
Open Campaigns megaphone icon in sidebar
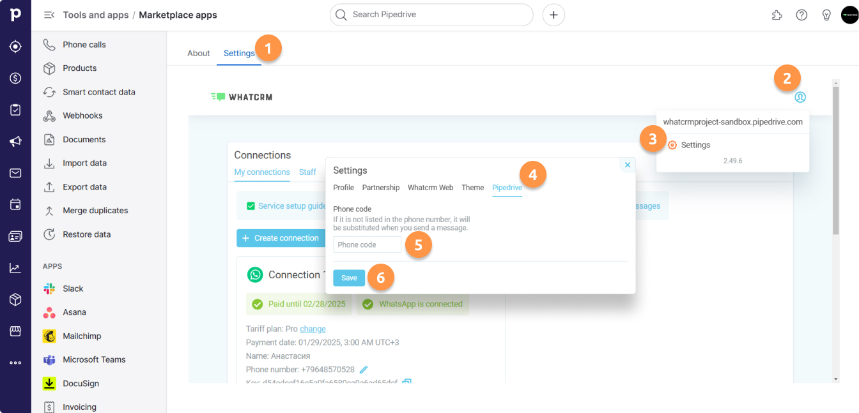point(15,142)
